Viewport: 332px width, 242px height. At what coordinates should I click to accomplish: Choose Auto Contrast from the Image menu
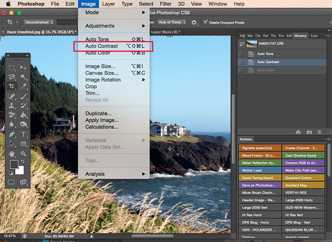(102, 46)
